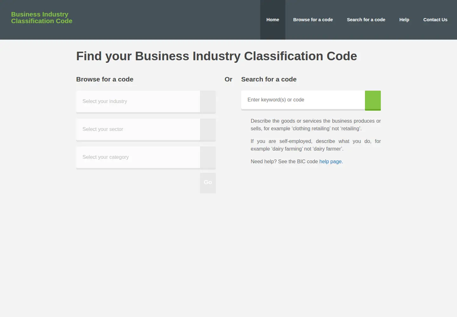
Task: Focus the Enter keyword(s) or code field
Action: pos(303,100)
